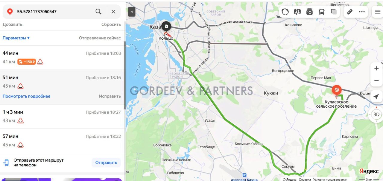Open photos layer on map
This screenshot has width=383, height=181.
(309, 12)
